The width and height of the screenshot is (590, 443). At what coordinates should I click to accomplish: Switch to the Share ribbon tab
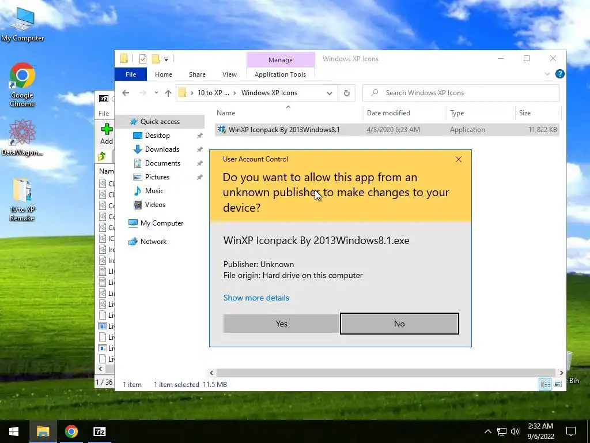click(x=197, y=74)
